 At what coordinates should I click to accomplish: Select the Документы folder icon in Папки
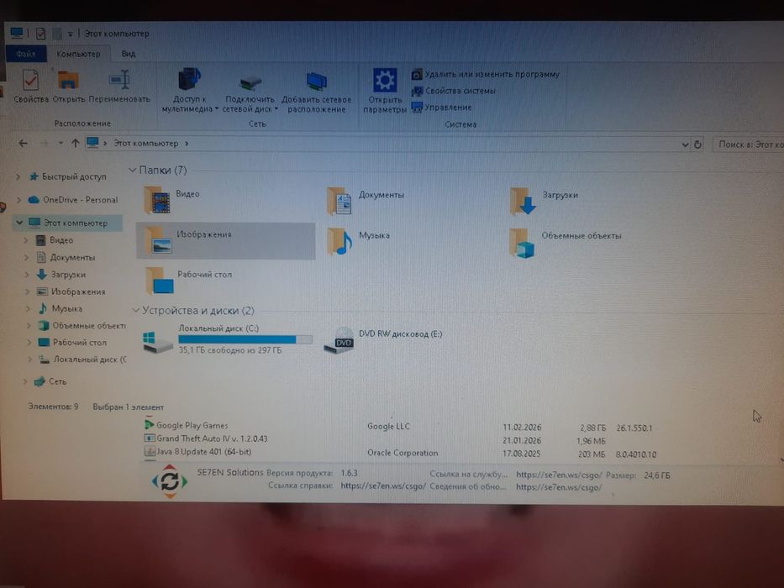tap(339, 201)
